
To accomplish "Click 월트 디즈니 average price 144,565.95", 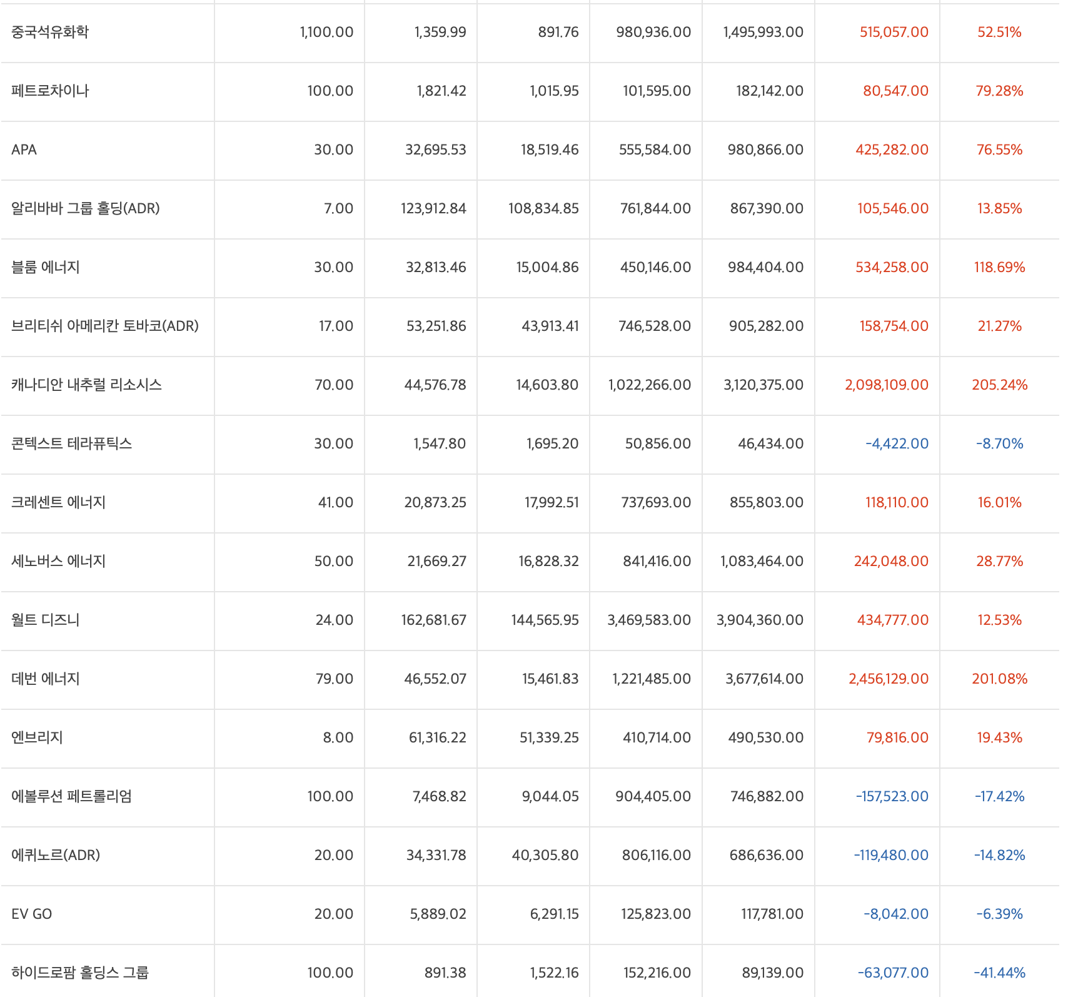I will pos(545,620).
